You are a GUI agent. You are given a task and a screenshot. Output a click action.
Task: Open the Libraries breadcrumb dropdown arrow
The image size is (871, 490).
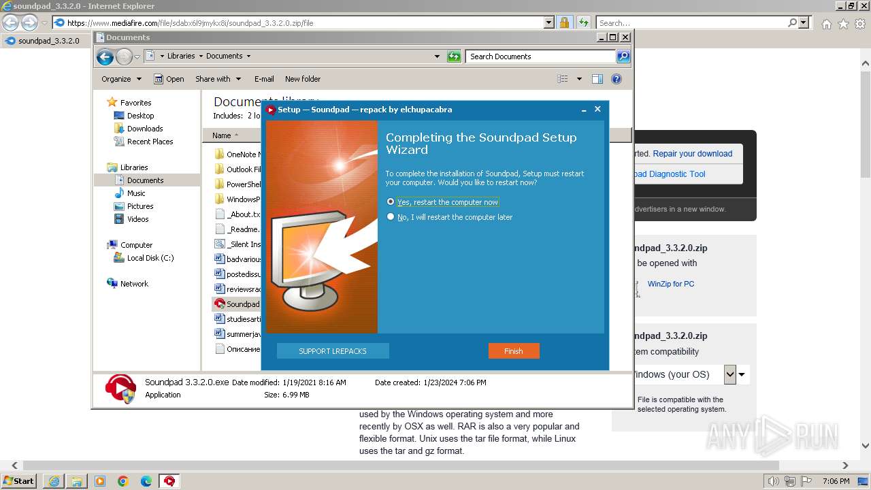[200, 56]
